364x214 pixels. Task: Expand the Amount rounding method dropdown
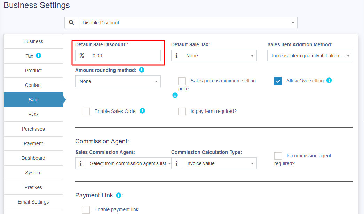[118, 81]
